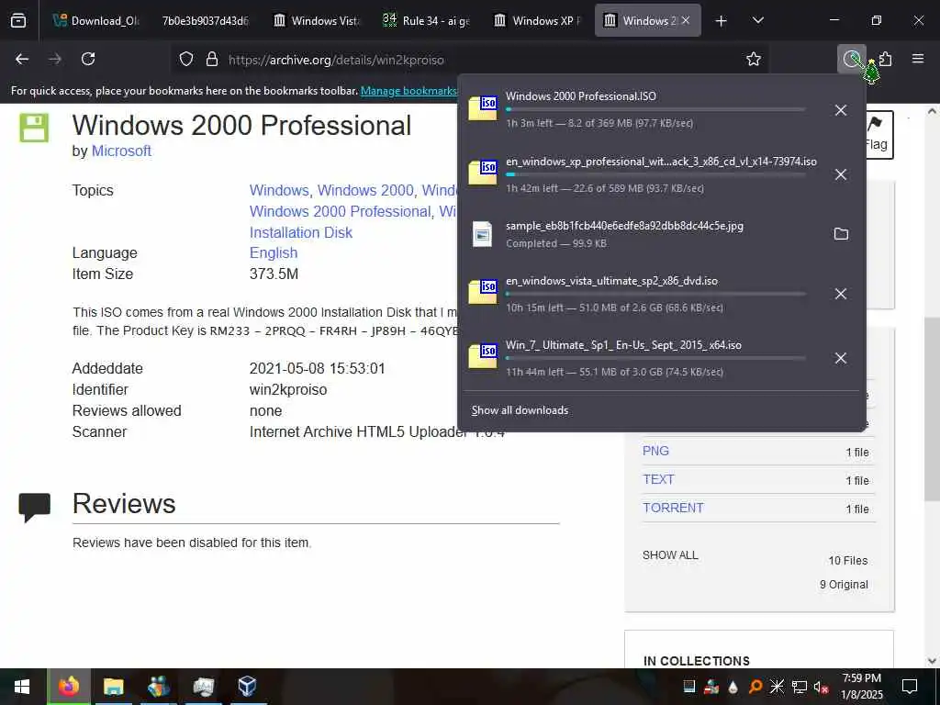Switch to the 7b0e3b9037d43d6 tab

(x=205, y=21)
